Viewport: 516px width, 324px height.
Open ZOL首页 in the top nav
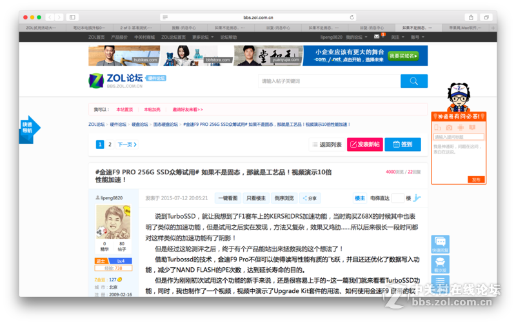[x=96, y=37]
